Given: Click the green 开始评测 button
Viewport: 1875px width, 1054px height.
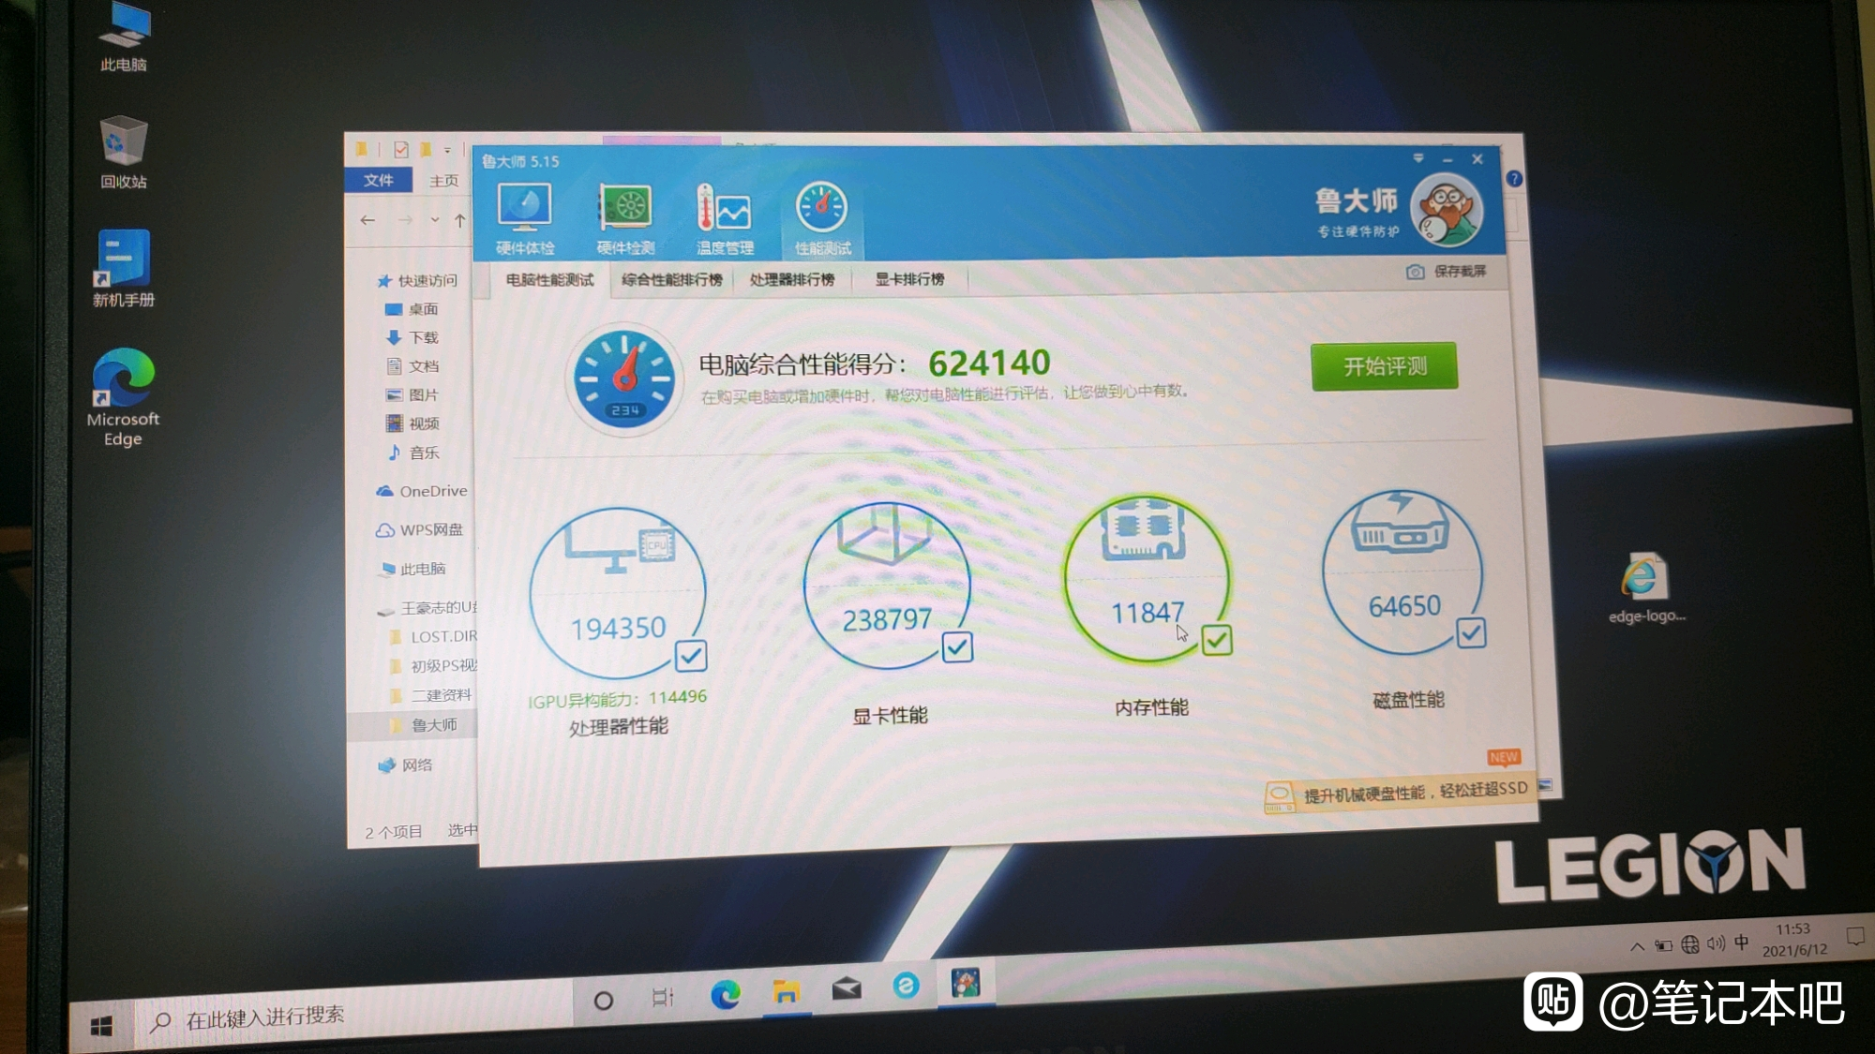Looking at the screenshot, I should click(1384, 366).
